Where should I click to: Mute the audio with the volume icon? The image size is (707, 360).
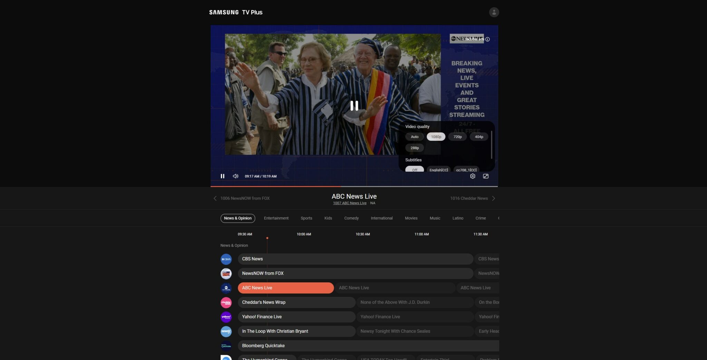tap(235, 176)
